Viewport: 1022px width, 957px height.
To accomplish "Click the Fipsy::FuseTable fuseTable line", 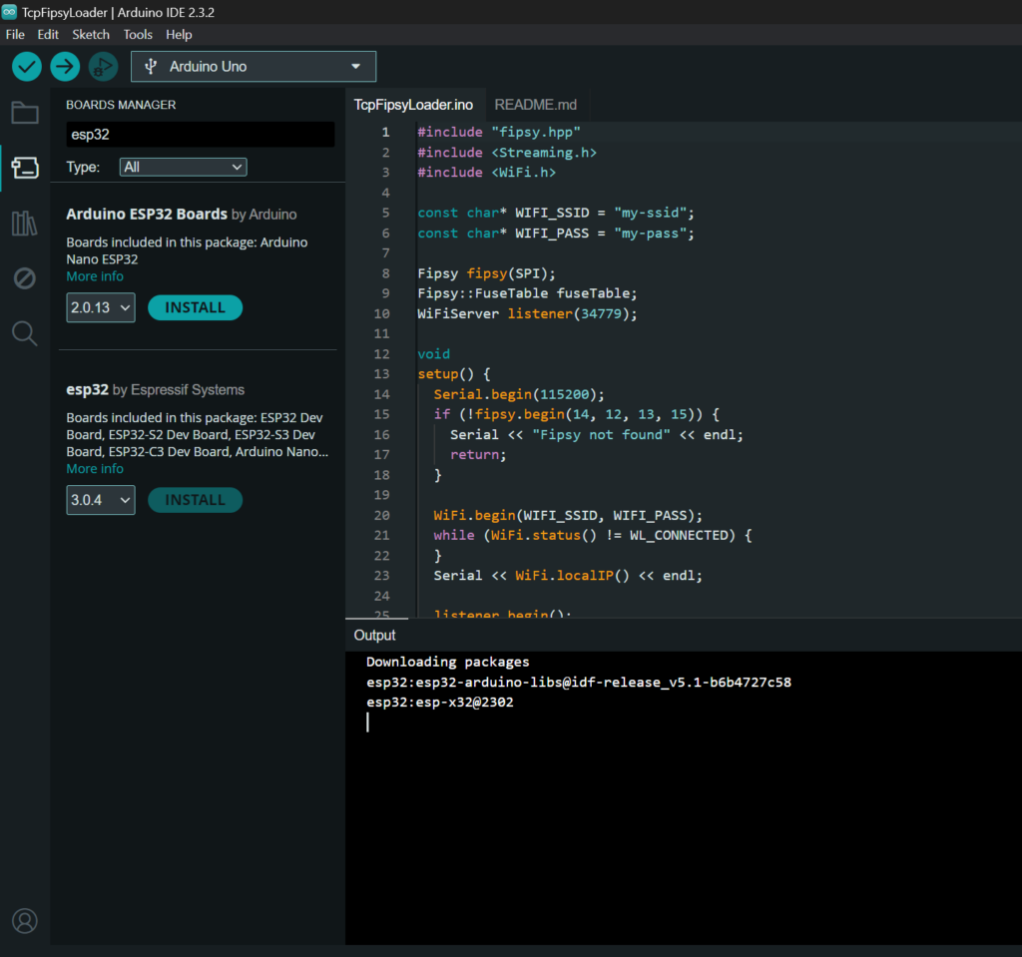I will pos(527,294).
